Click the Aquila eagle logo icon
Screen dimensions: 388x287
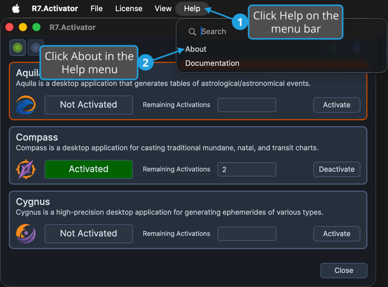26,105
